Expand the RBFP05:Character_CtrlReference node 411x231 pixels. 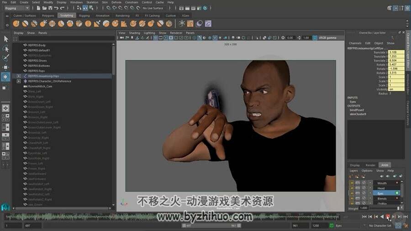[x=19, y=81]
